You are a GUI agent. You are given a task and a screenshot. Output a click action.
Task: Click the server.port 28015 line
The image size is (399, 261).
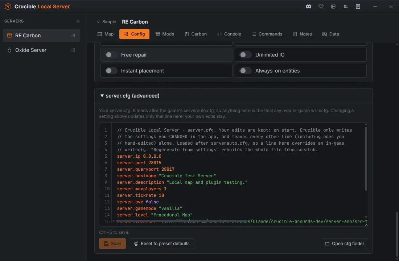pos(139,163)
